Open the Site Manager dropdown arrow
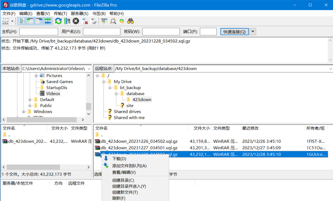 click(x=12, y=21)
